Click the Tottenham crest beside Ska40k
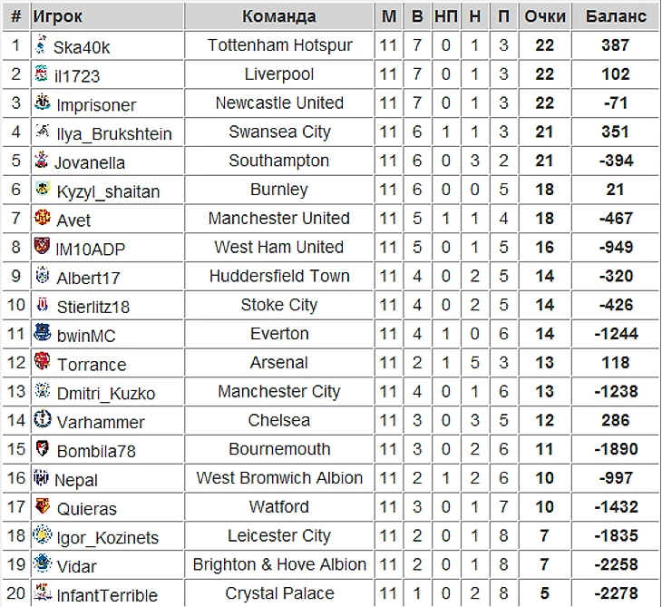Screen dimensions: 662x607 pos(42,44)
